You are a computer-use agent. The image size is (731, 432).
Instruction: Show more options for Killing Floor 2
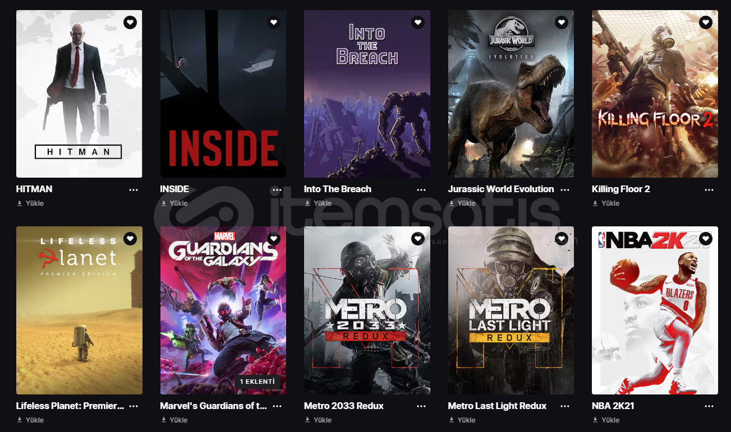[709, 189]
